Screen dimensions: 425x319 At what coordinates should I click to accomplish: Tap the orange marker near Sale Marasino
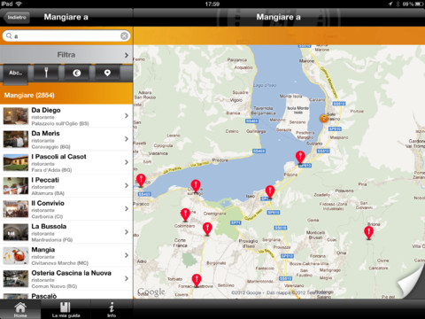tap(324, 119)
